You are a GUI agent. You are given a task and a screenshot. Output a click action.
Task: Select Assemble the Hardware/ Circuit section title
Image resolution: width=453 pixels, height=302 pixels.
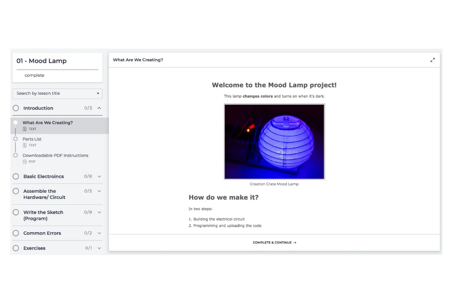[44, 194]
